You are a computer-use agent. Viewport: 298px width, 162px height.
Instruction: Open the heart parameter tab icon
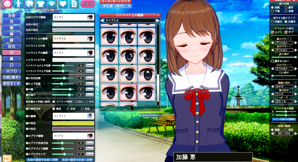[x=63, y=4]
